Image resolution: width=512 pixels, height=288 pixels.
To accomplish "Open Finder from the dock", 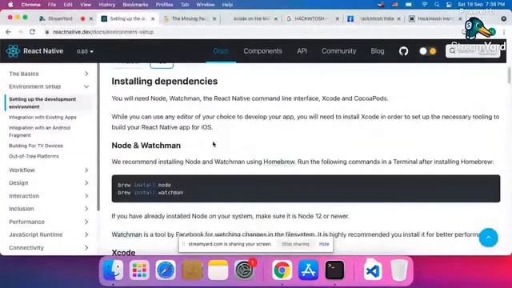I will pos(114,270).
